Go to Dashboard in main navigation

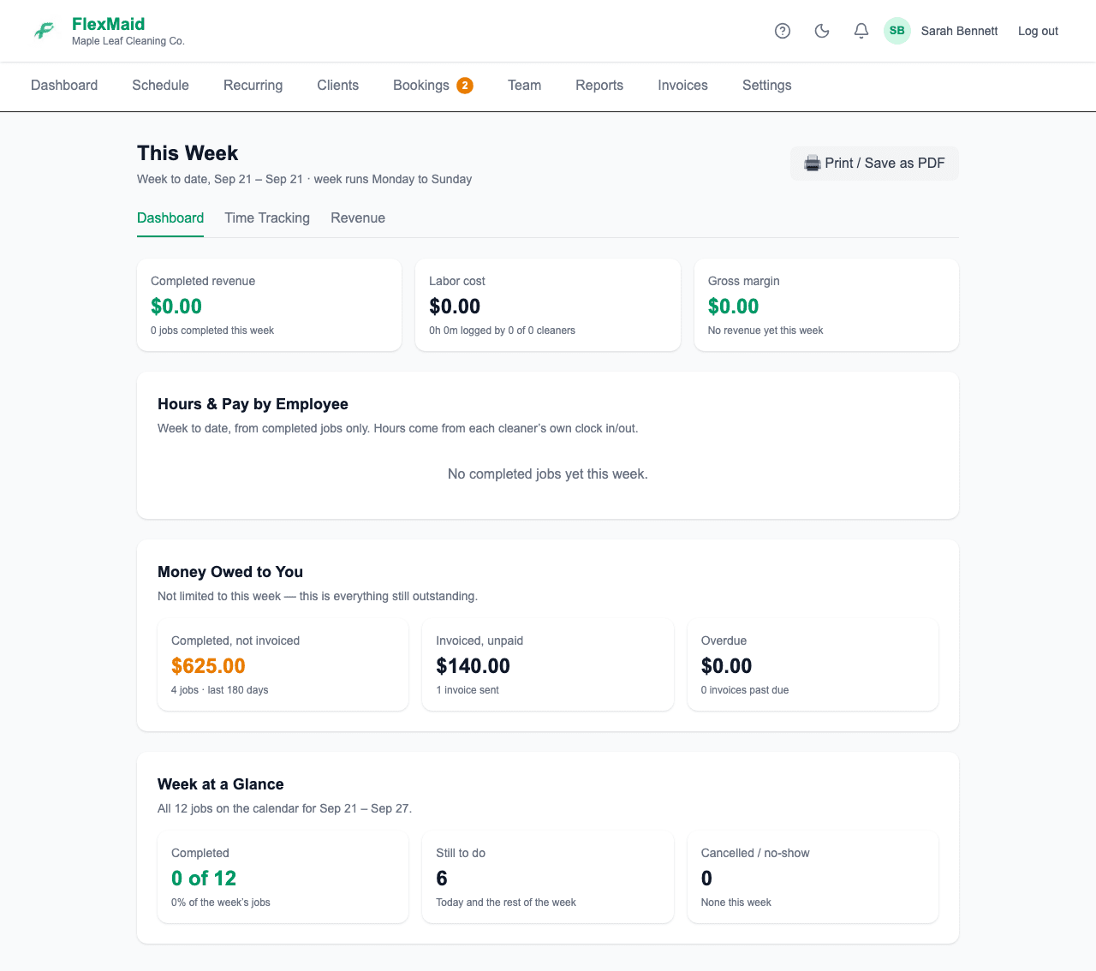pos(64,86)
